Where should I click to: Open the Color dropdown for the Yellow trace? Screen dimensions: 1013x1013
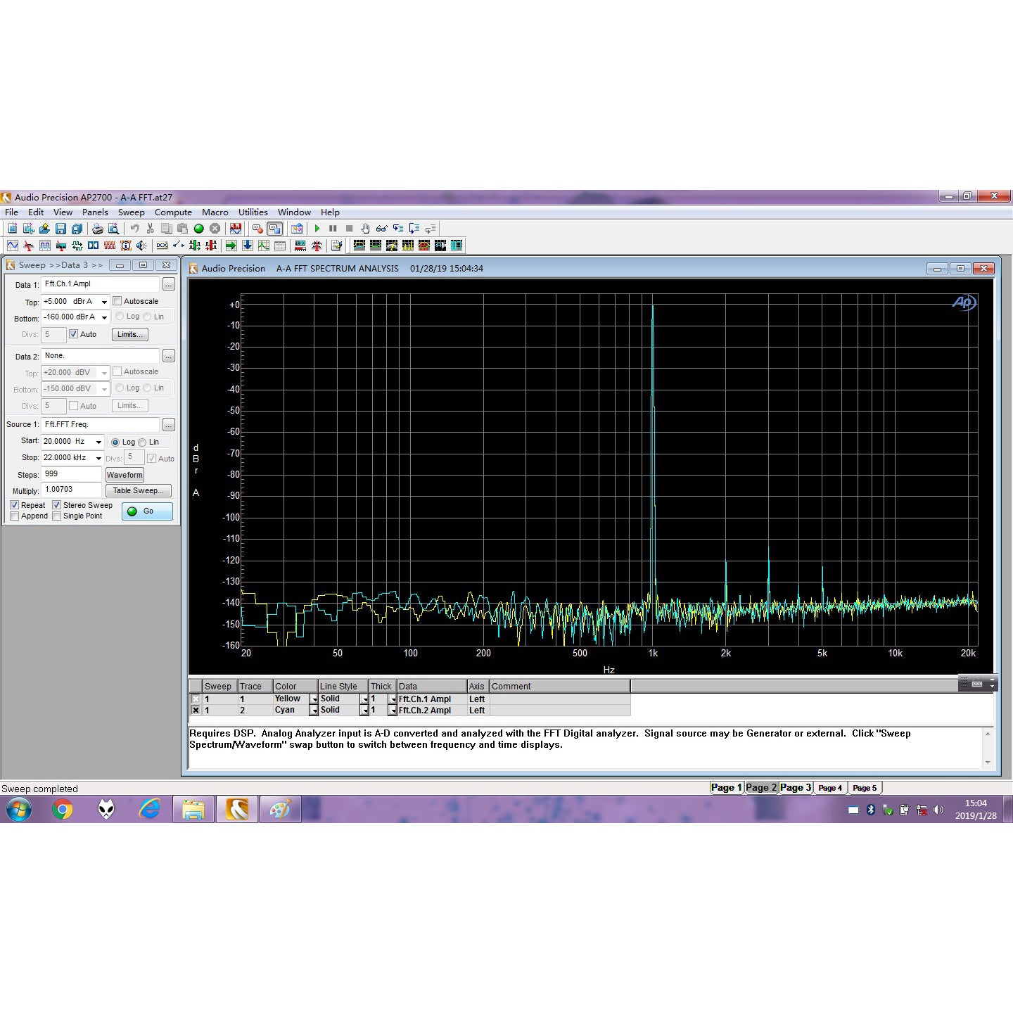coord(314,699)
